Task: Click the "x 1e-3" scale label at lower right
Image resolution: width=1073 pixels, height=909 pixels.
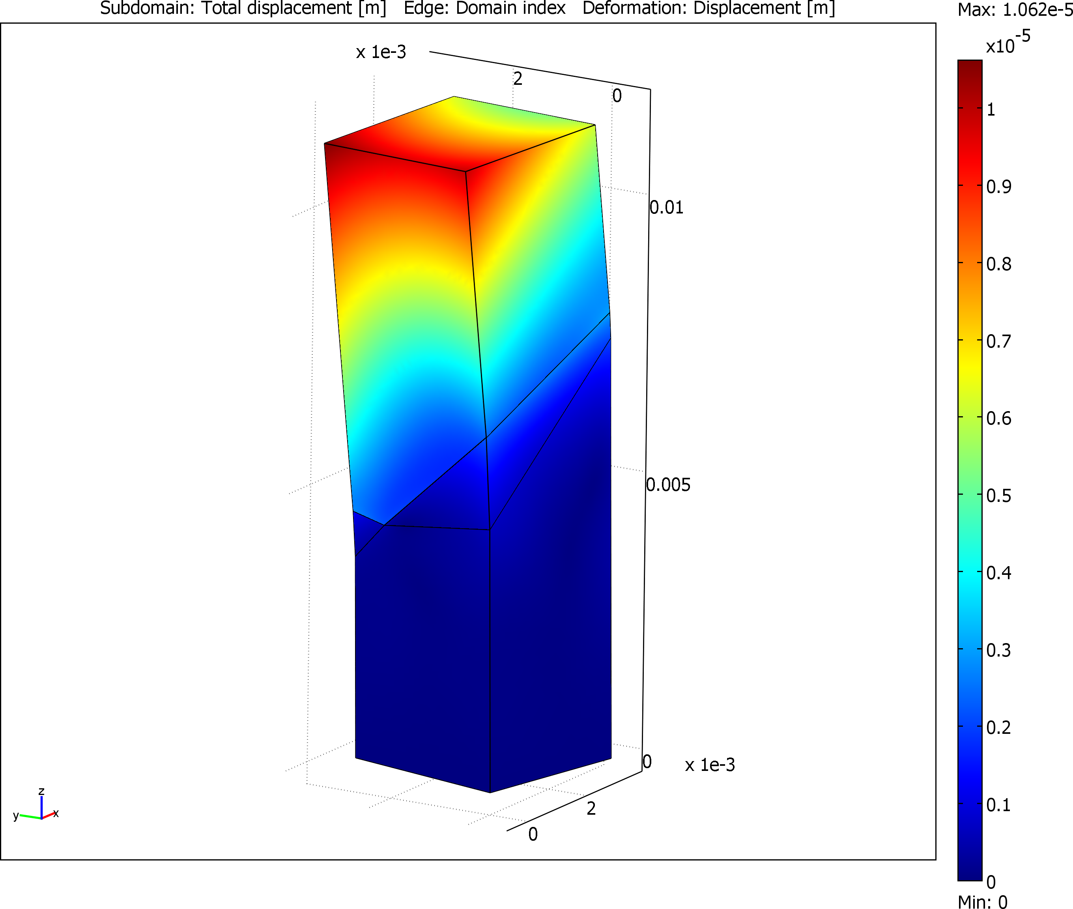Action: [710, 765]
